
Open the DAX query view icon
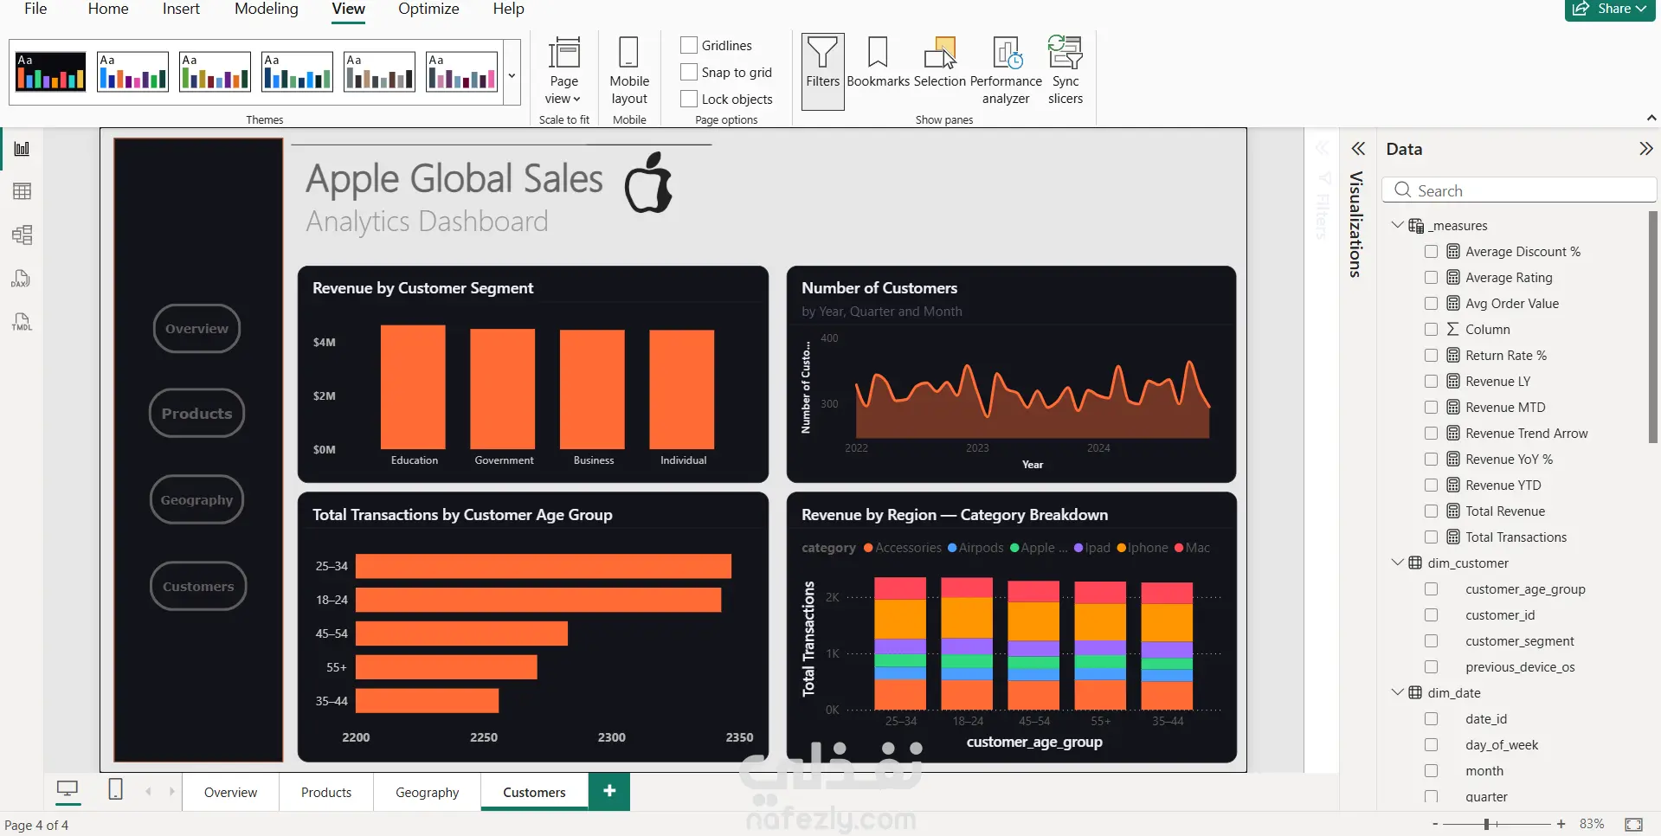(x=23, y=279)
